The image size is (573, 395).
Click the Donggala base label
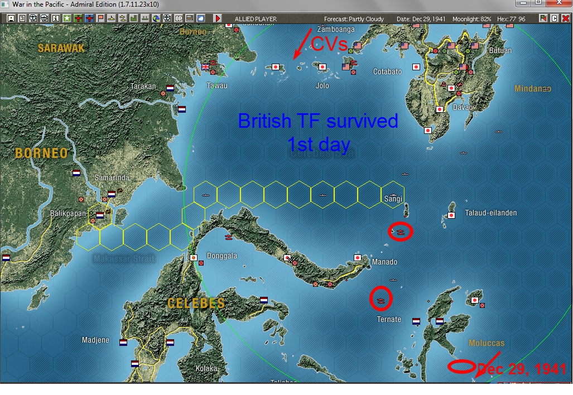tap(222, 256)
